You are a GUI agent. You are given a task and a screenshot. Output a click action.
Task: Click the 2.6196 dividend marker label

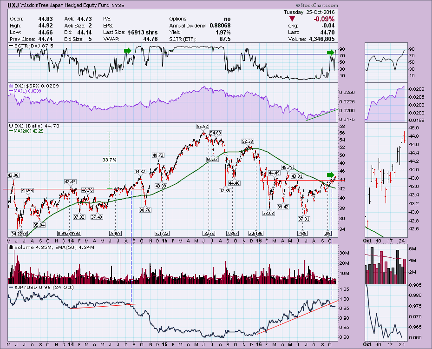click(256, 234)
